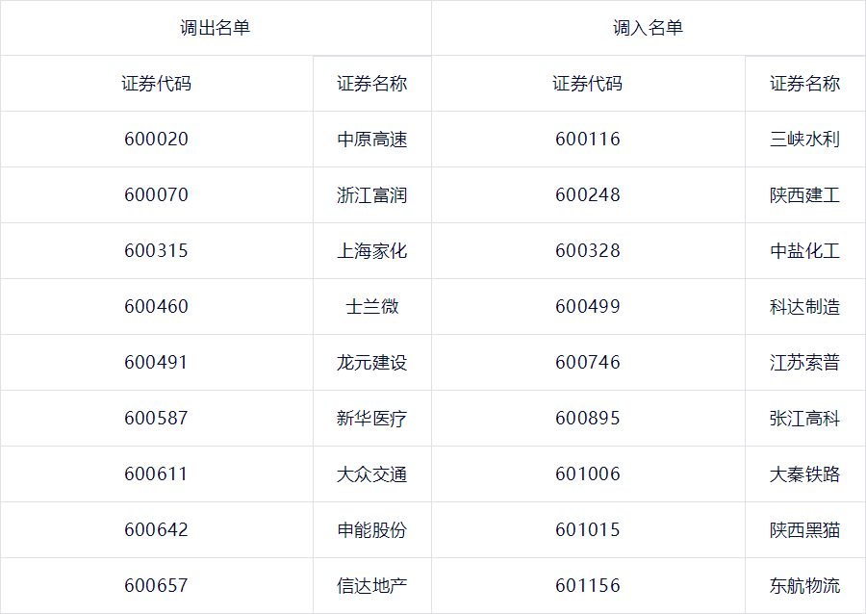Select code cell 600116
Screen dimensions: 866x614
point(588,140)
